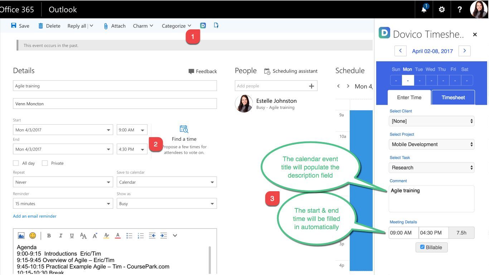The image size is (489, 275).
Task: Enable the Private checkbox
Action: pyautogui.click(x=45, y=163)
